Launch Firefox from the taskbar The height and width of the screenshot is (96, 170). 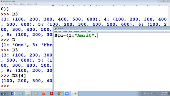(x=44, y=94)
